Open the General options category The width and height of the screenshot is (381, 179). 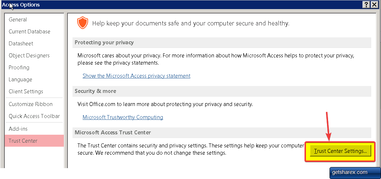point(18,20)
